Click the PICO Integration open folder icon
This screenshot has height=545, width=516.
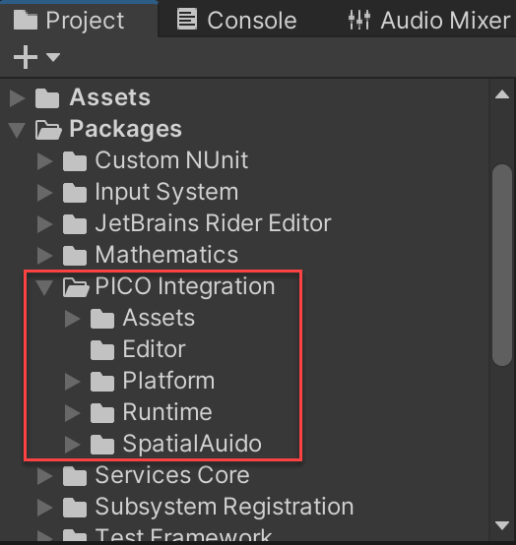coord(76,287)
